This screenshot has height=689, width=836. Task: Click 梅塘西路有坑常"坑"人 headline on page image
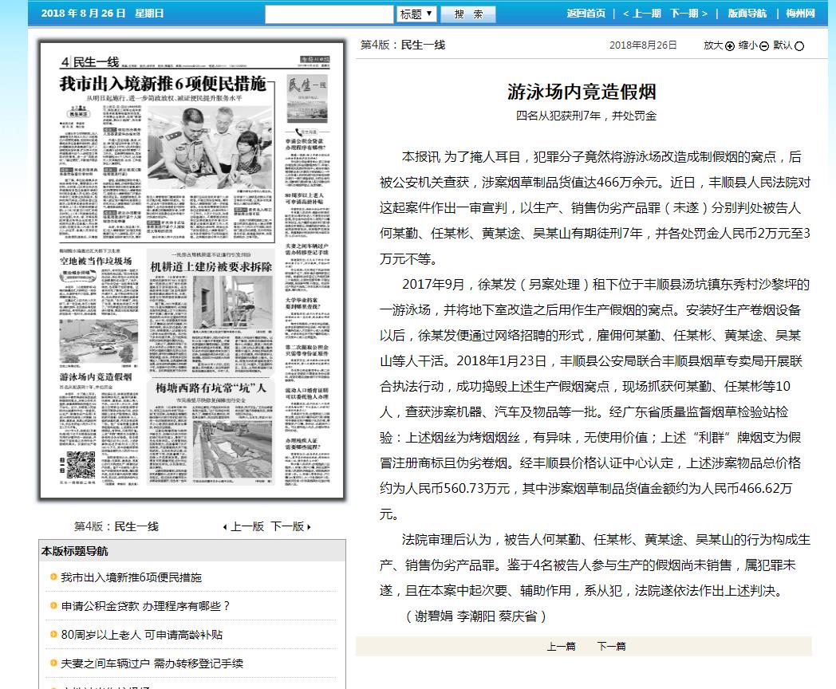pyautogui.click(x=211, y=388)
